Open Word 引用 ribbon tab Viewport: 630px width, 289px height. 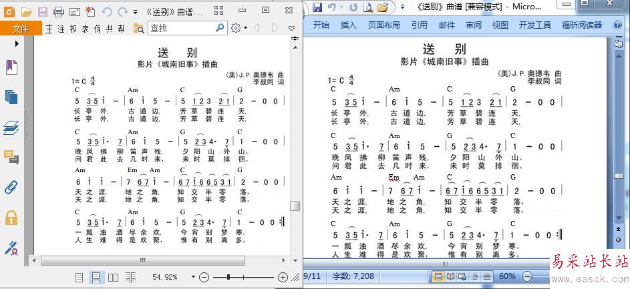419,25
